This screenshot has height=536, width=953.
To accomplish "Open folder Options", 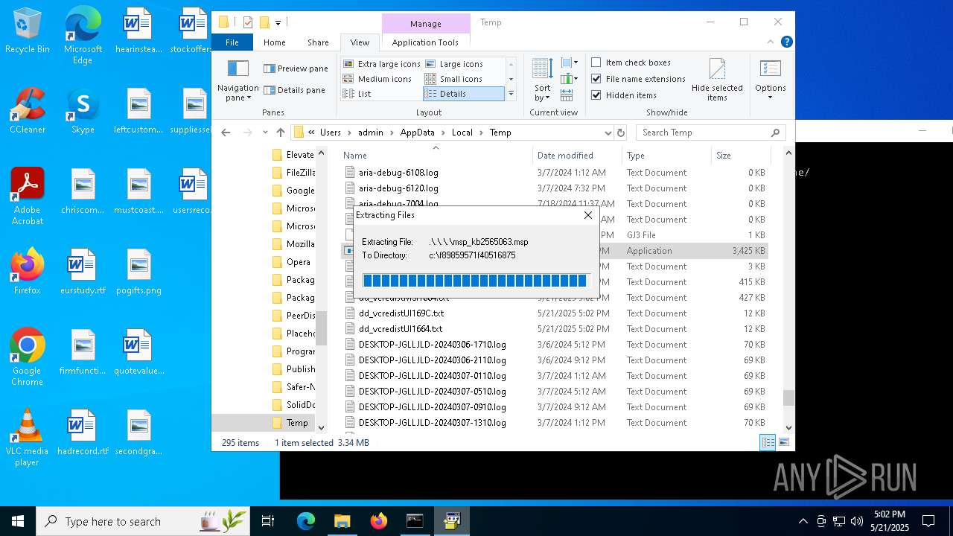I will click(771, 80).
